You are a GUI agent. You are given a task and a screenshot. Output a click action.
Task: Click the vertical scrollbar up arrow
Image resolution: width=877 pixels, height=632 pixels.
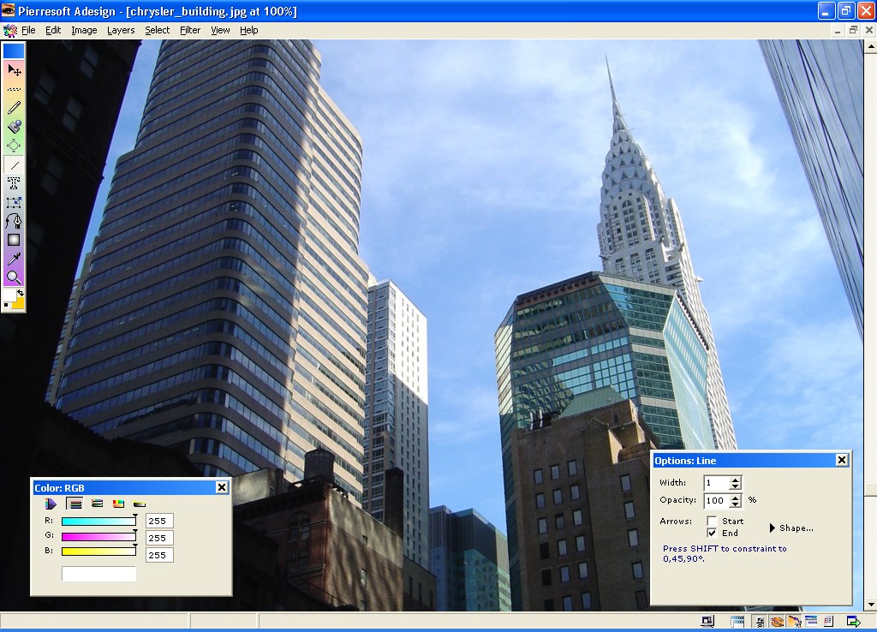(870, 47)
